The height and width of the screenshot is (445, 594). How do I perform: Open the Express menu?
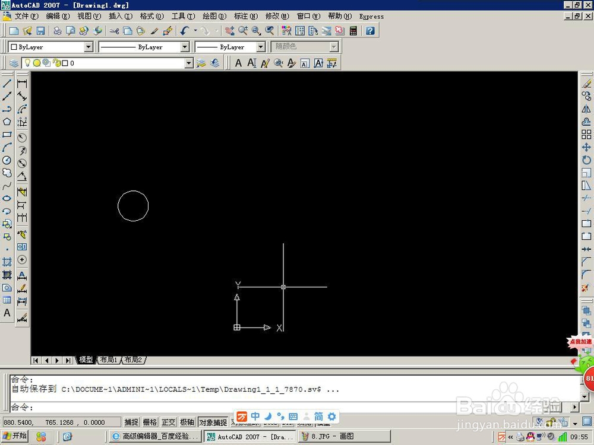click(371, 16)
